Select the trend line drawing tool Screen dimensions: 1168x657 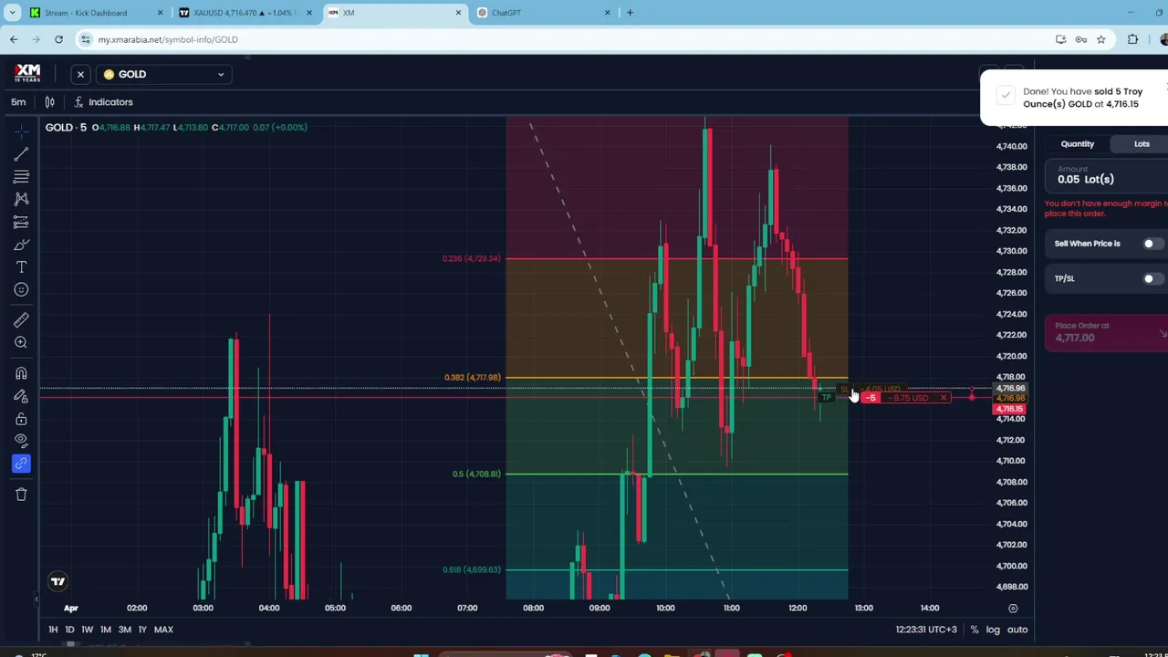coord(21,154)
